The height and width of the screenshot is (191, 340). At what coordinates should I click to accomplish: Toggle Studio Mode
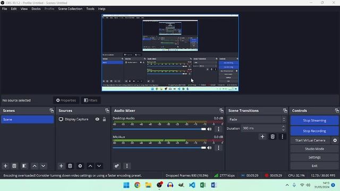(314, 149)
